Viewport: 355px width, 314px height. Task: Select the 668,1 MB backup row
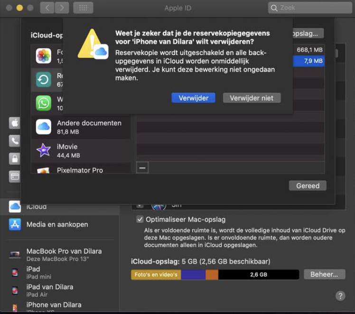pyautogui.click(x=308, y=50)
